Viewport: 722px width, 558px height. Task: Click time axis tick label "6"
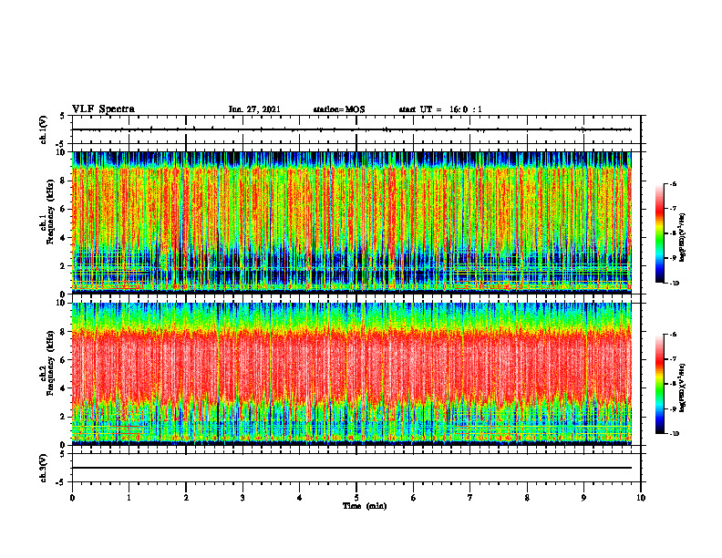[414, 498]
